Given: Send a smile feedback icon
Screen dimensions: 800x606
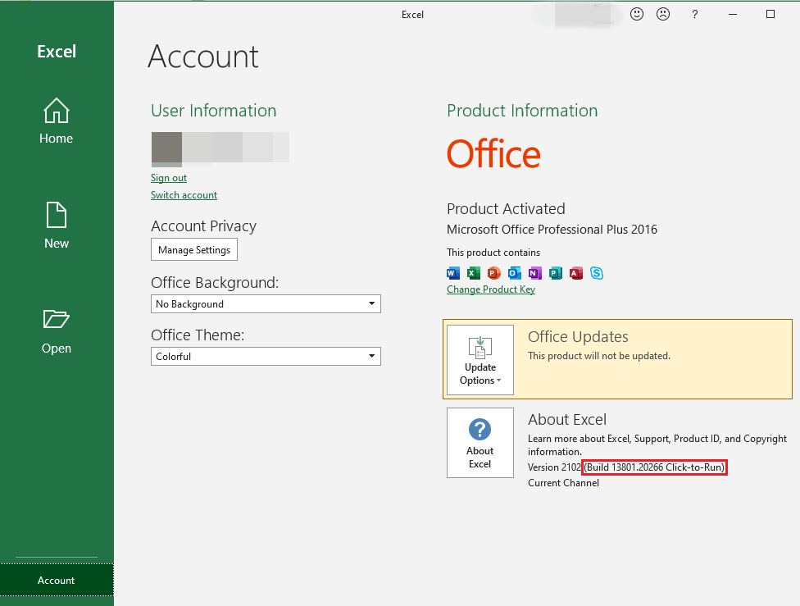Looking at the screenshot, I should point(637,14).
